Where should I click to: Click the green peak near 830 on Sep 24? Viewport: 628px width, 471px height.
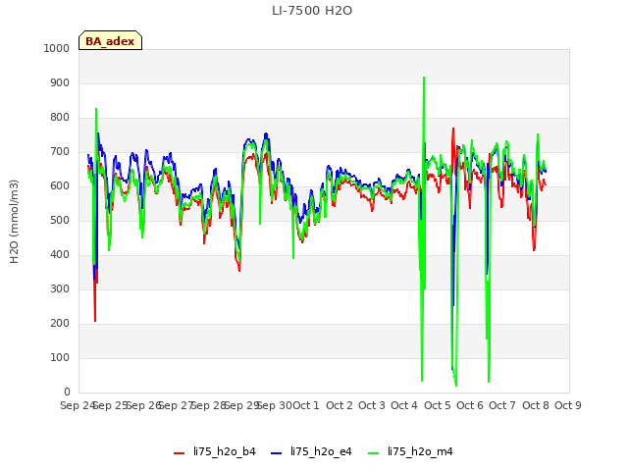pyautogui.click(x=96, y=109)
